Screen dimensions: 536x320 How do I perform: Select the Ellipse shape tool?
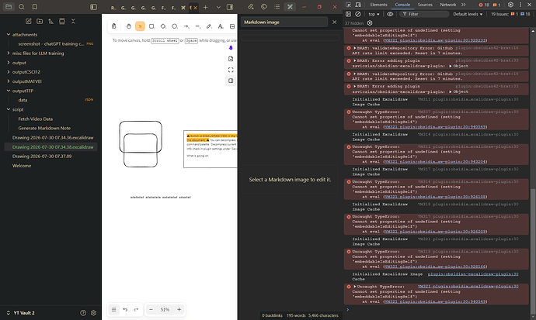[175, 26]
